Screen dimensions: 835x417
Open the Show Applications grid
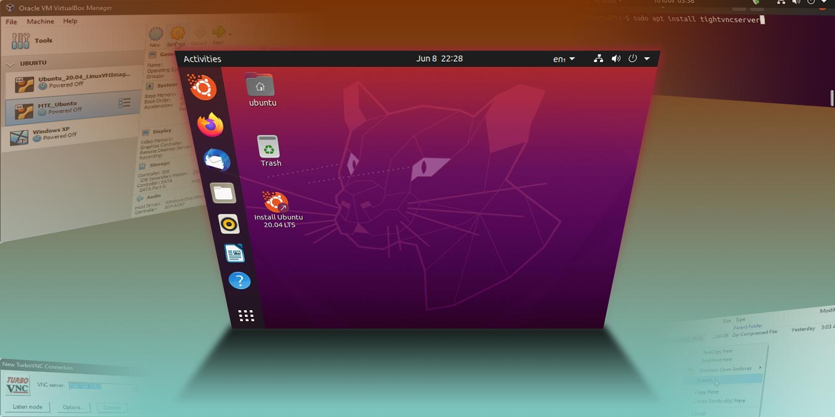[246, 315]
